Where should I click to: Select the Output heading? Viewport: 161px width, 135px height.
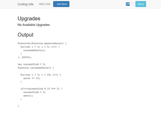(x=25, y=35)
